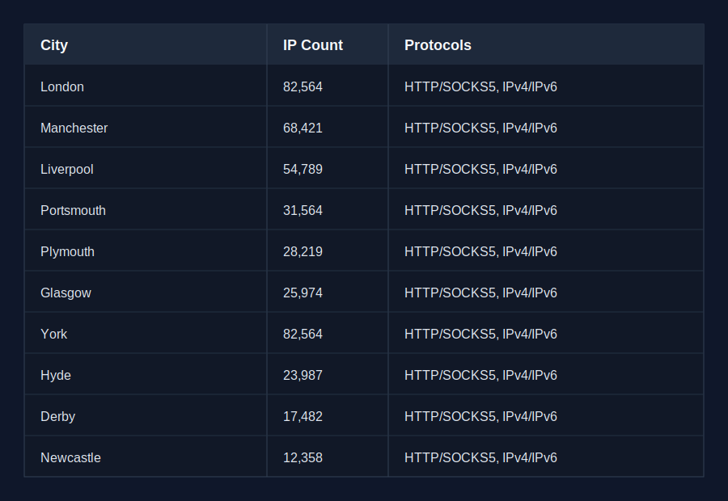The height and width of the screenshot is (501, 728).
Task: Select the Derby city cell
Action: [x=146, y=416]
